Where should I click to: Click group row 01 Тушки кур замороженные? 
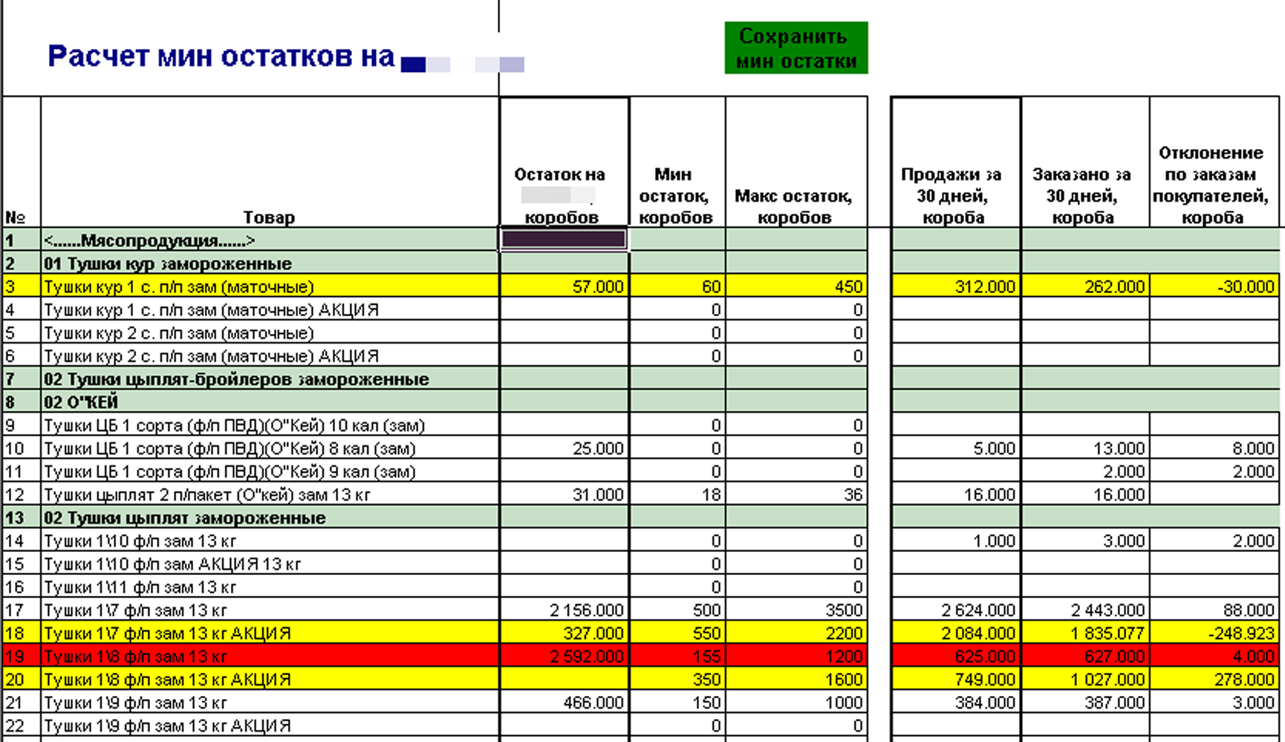pos(270,263)
